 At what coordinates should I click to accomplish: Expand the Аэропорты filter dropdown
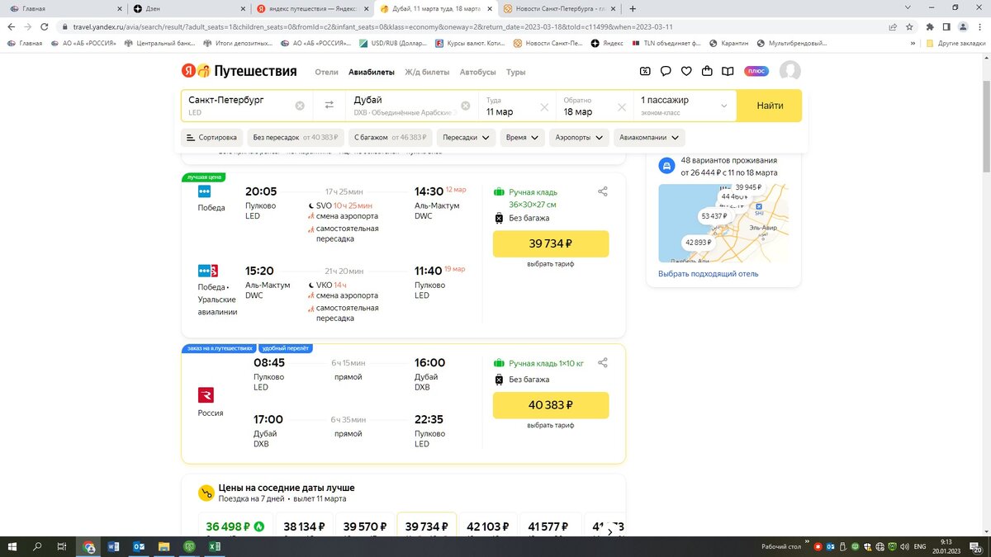tap(579, 138)
